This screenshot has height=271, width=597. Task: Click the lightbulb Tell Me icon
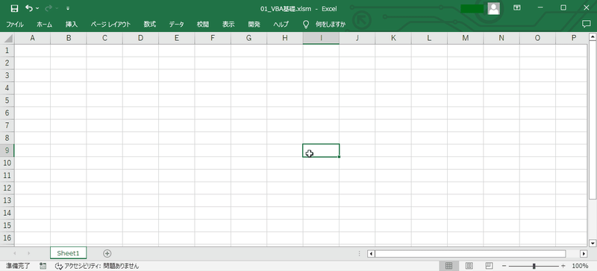pos(306,25)
